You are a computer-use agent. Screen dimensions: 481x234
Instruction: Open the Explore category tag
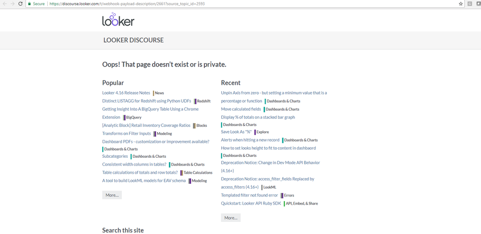pyautogui.click(x=262, y=132)
